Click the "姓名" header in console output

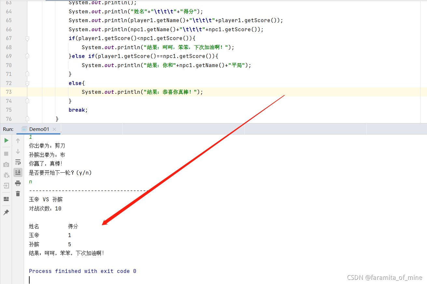tap(34, 226)
